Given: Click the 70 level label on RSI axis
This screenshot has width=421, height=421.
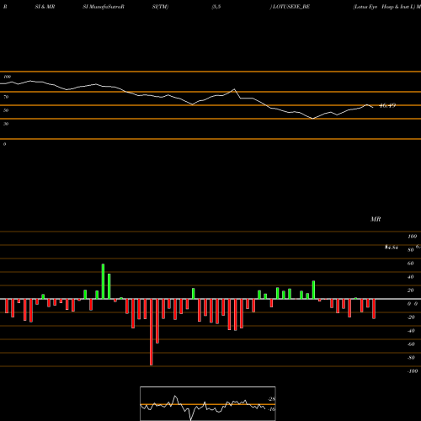Looking at the screenshot, I should pyautogui.click(x=6, y=97).
